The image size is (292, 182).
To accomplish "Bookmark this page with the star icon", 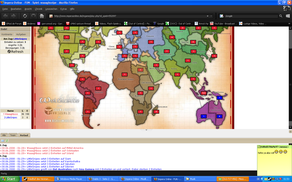I will click(207, 16).
